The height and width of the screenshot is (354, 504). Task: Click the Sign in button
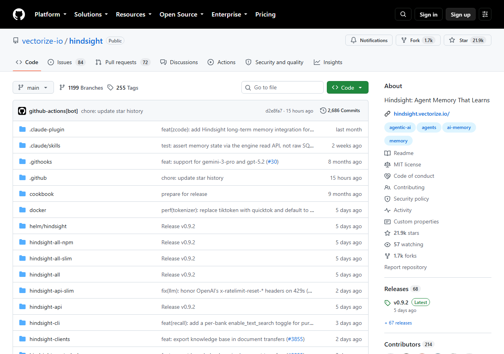(428, 14)
